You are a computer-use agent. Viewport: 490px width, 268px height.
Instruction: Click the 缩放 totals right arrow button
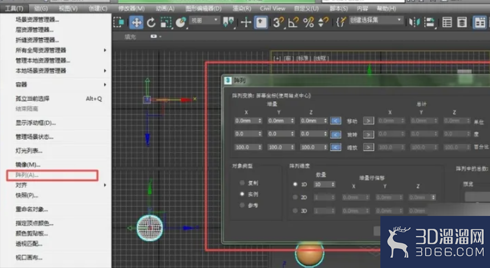click(368, 147)
